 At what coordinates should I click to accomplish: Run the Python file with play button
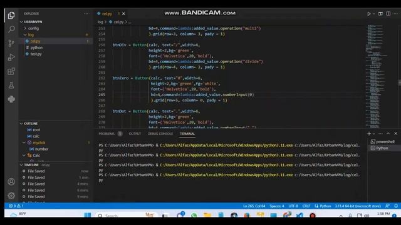coord(369,14)
